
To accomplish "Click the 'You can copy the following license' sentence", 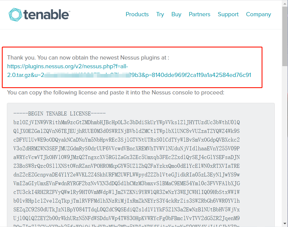I will 115,93.
